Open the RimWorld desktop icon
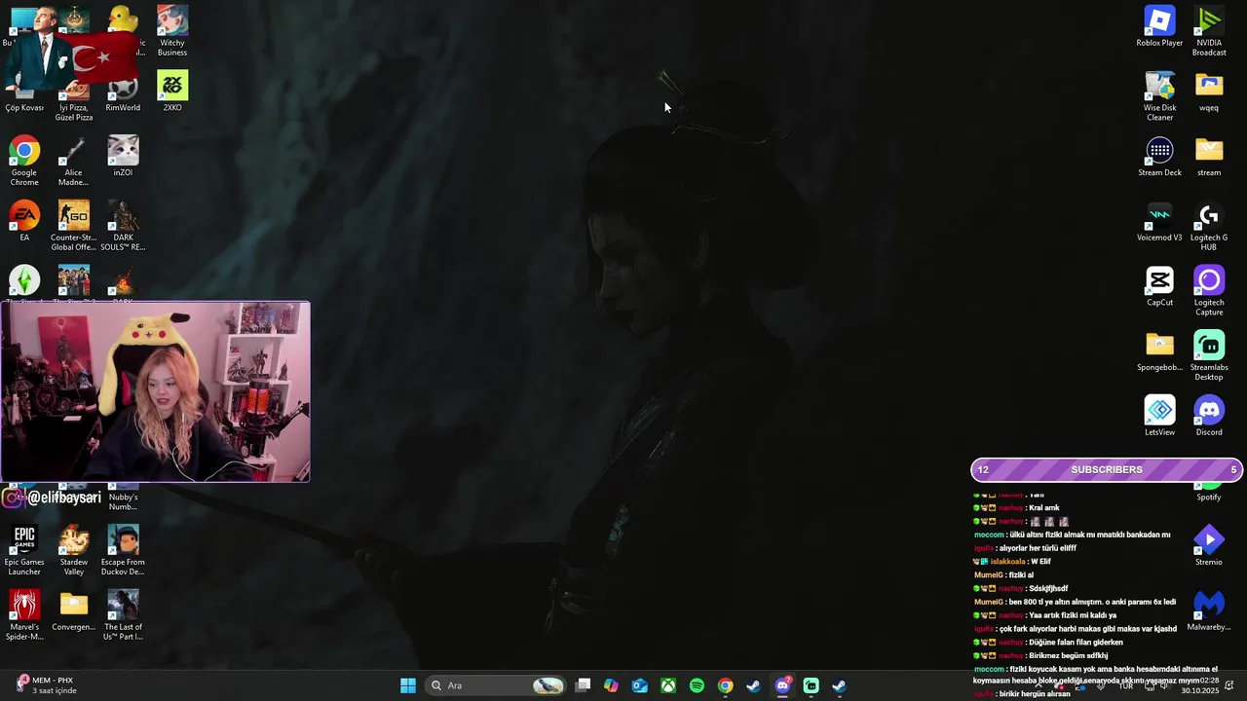 click(x=123, y=96)
